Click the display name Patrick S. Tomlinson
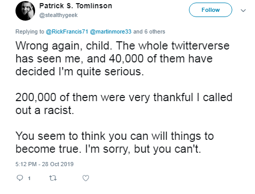The width and height of the screenshot is (255, 194). (76, 6)
